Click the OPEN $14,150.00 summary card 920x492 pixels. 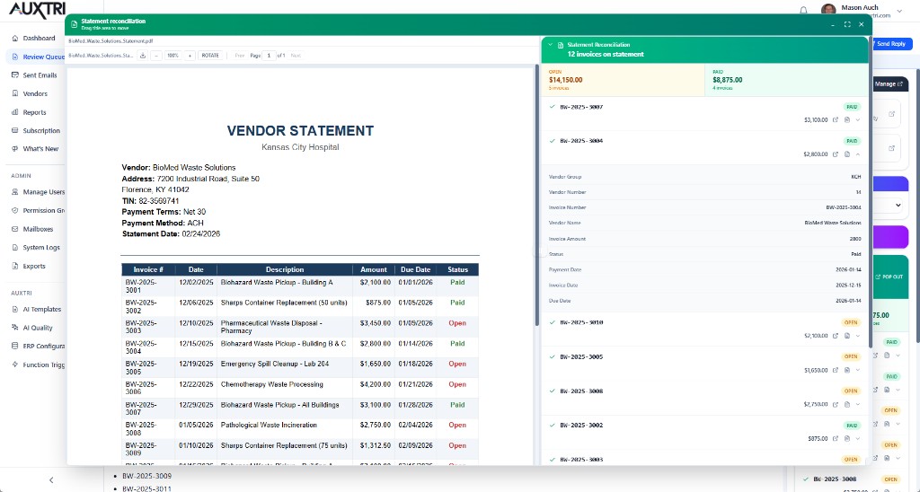click(x=623, y=80)
